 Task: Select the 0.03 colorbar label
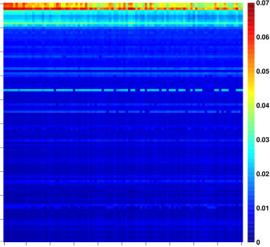(262, 140)
